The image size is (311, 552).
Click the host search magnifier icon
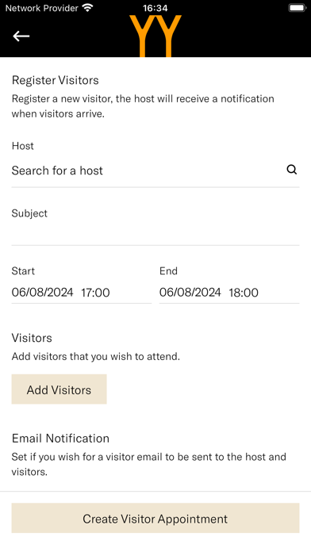click(292, 170)
